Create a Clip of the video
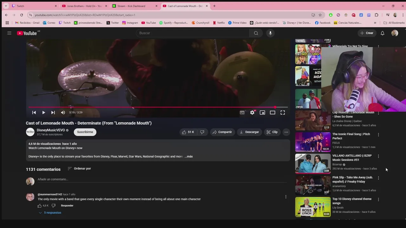This screenshot has height=228, width=406. pos(272,132)
